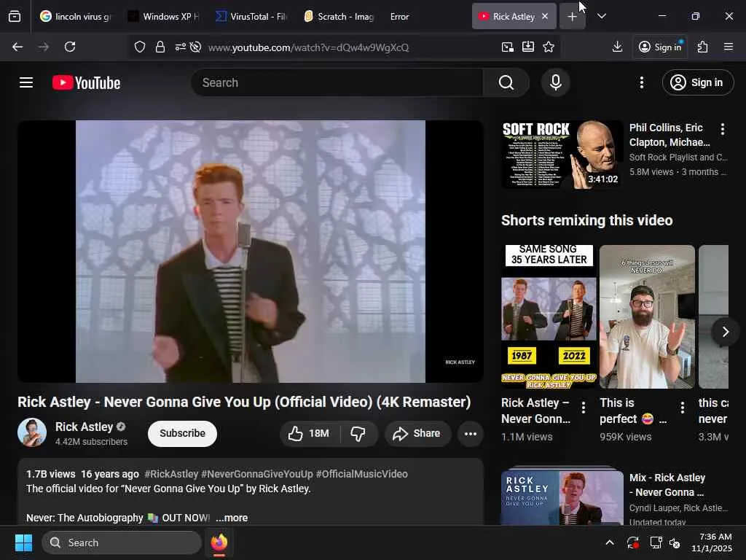Open the tracking protection shield icon
Screen dimensions: 746x560
[x=139, y=47]
